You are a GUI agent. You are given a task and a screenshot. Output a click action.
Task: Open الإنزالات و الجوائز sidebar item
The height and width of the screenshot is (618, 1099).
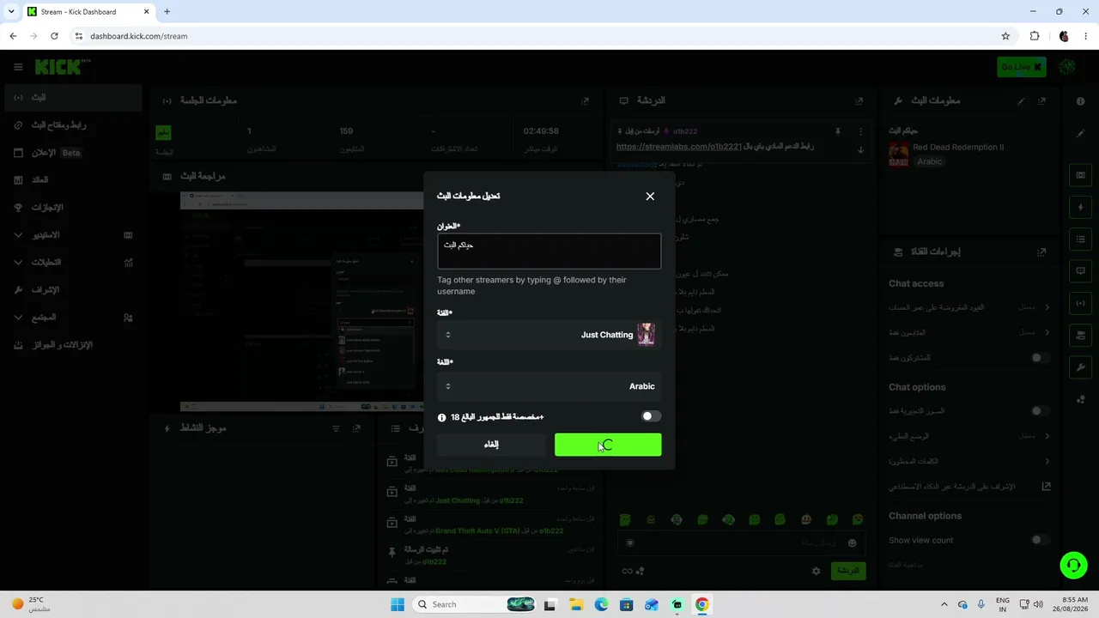[72, 345]
